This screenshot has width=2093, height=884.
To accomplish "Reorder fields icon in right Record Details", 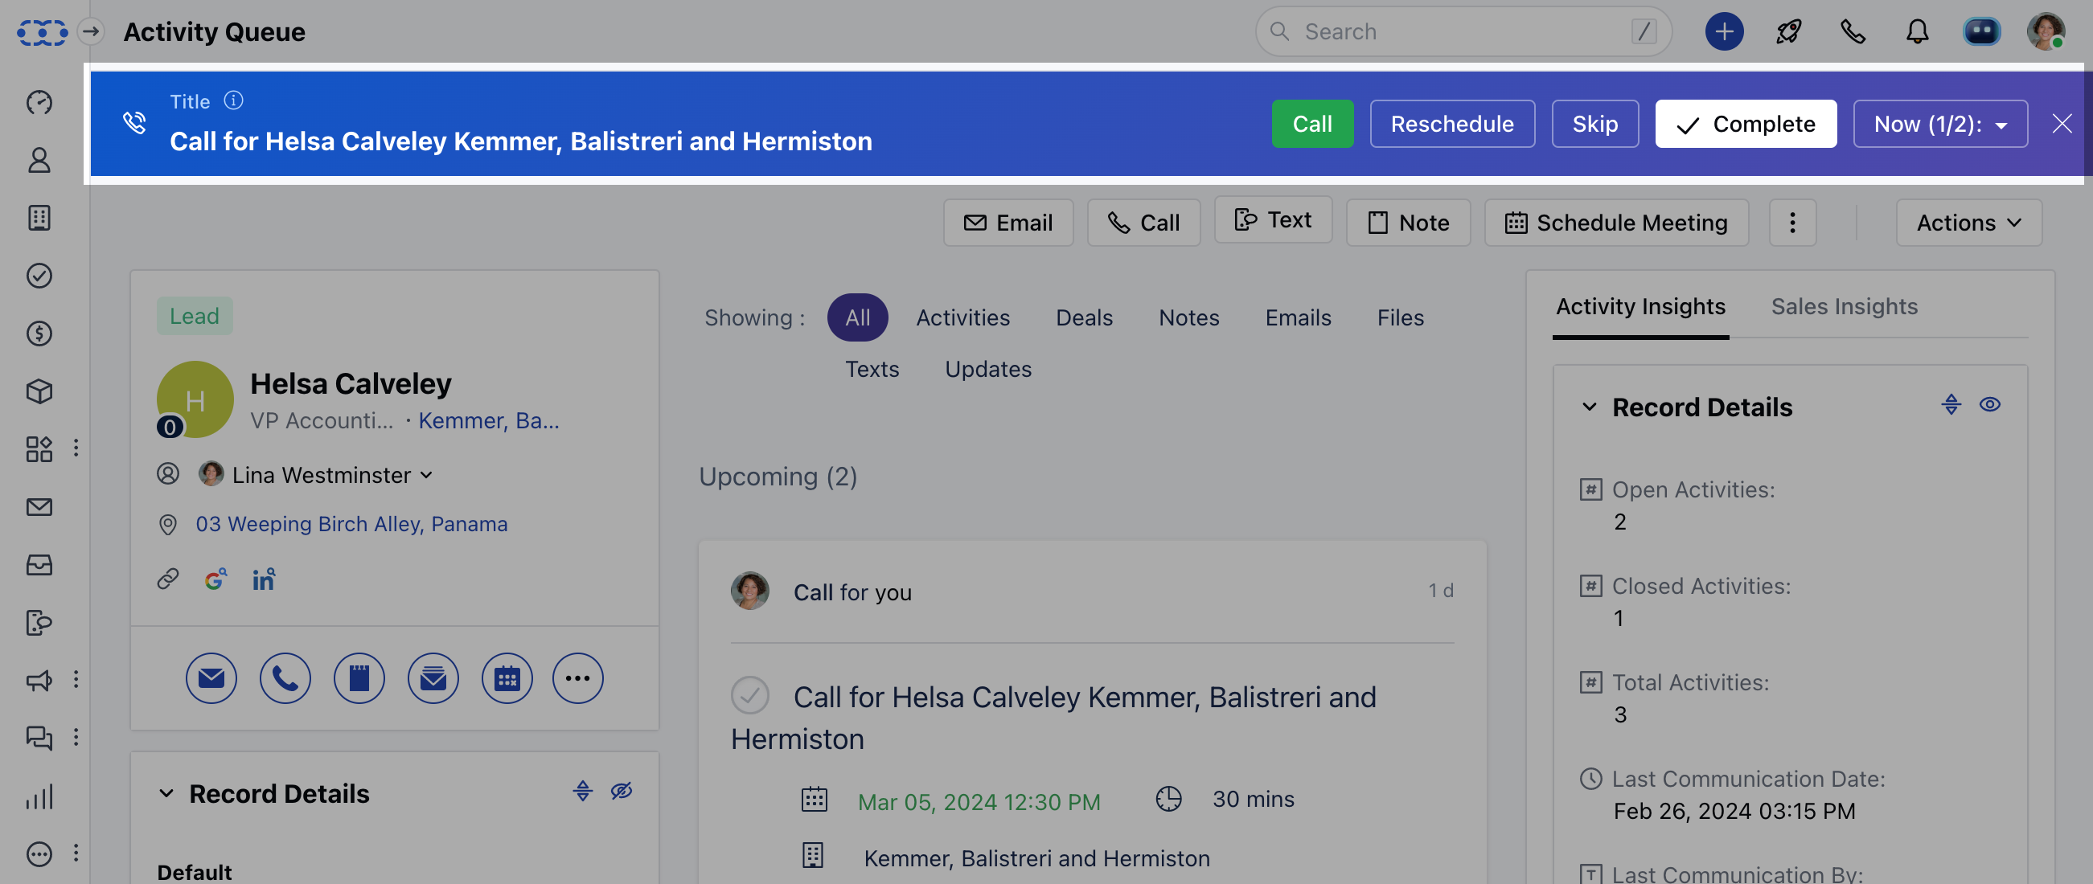I will point(1951,404).
